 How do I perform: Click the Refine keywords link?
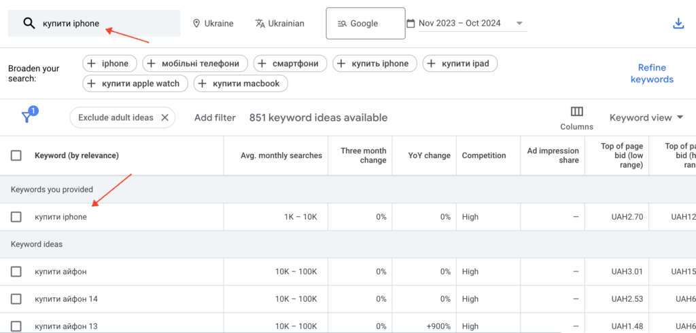(x=651, y=73)
